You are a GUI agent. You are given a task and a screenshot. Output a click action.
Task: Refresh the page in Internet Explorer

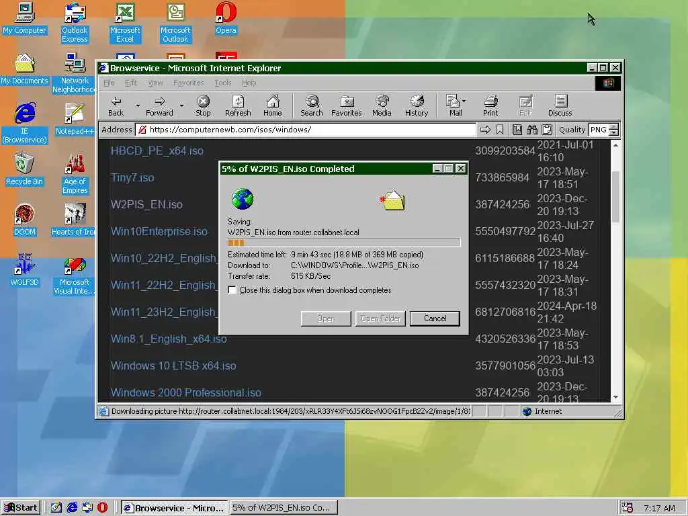(238, 105)
